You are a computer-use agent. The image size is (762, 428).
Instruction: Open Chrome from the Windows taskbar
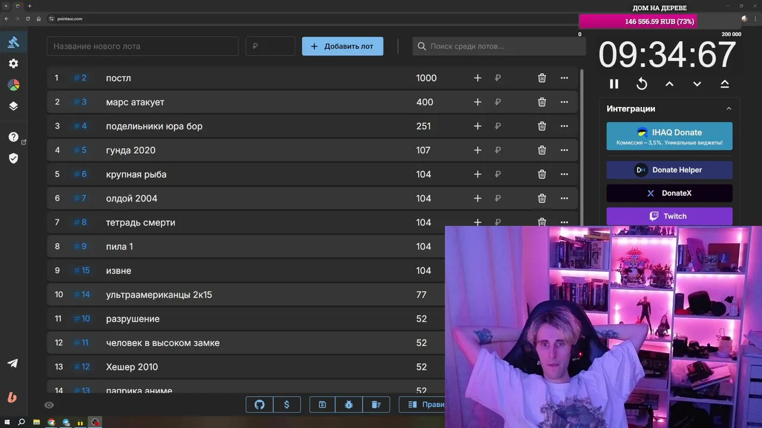(x=51, y=422)
